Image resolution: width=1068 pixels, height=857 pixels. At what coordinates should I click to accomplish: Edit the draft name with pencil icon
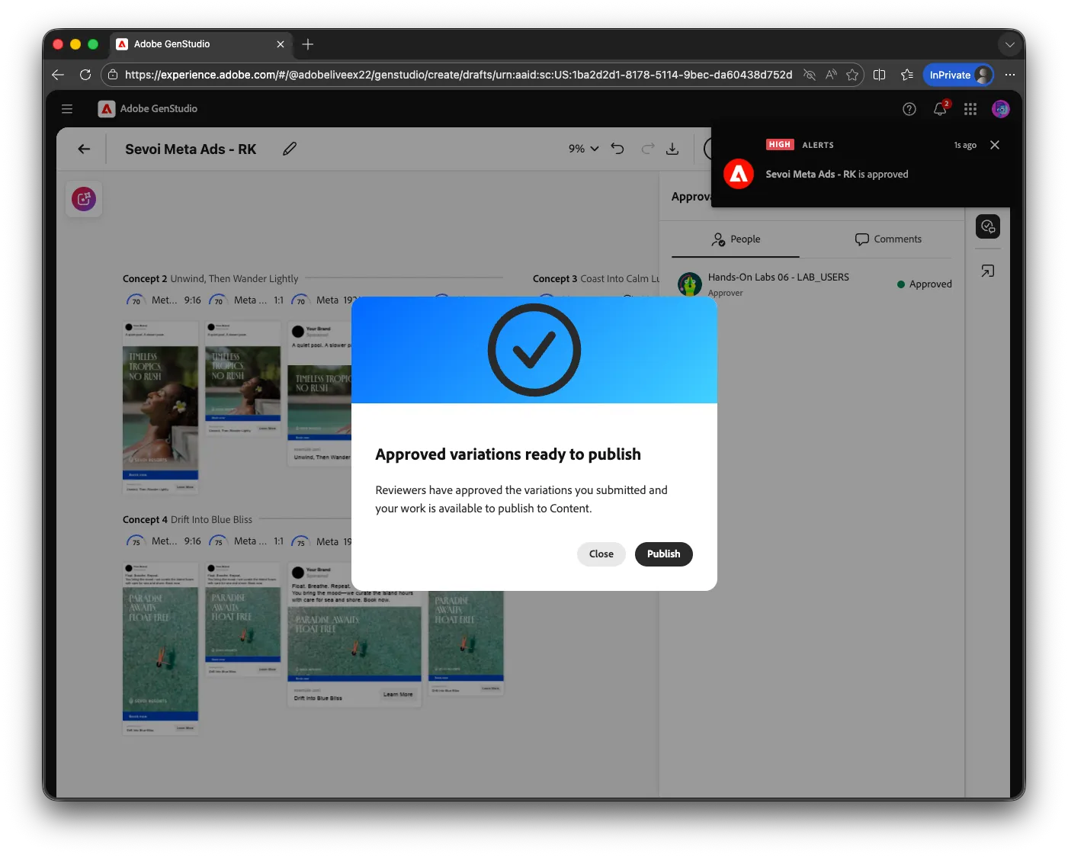click(290, 149)
